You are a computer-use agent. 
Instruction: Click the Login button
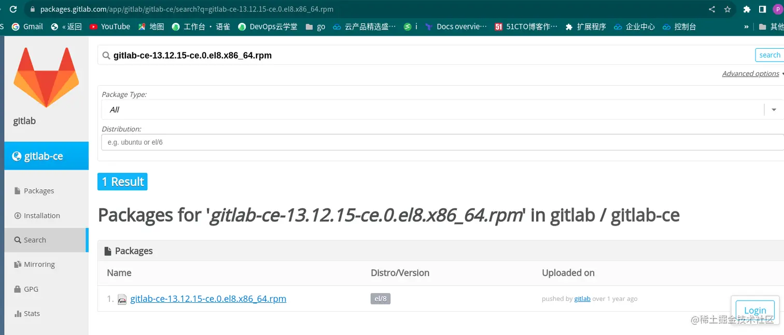click(755, 310)
